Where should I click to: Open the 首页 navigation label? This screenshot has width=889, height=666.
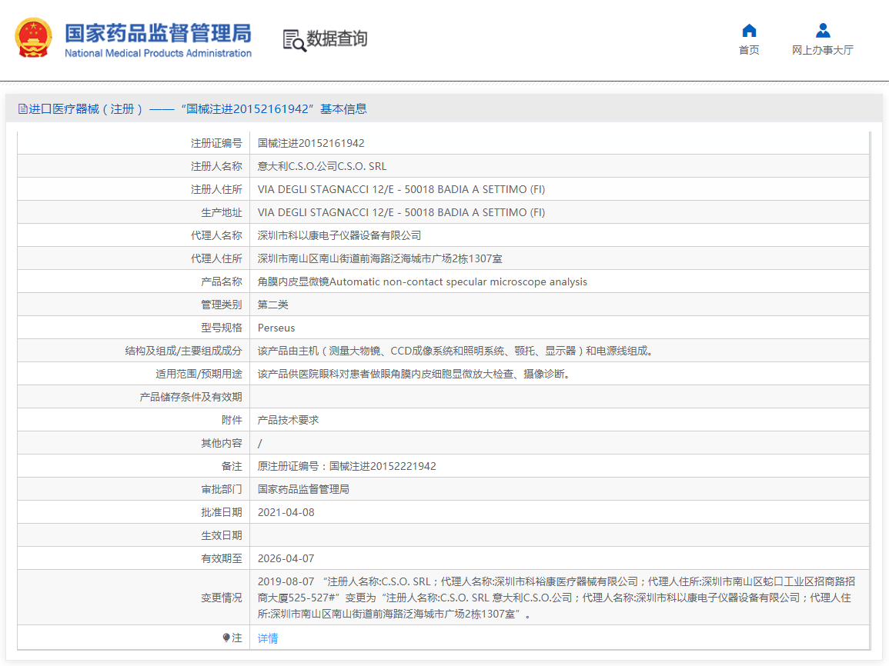click(748, 50)
